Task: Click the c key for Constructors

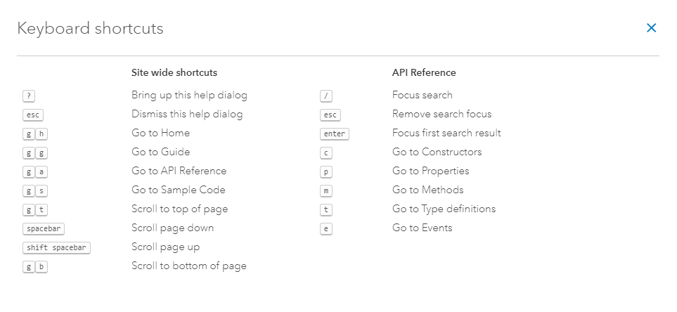Action: coord(325,152)
